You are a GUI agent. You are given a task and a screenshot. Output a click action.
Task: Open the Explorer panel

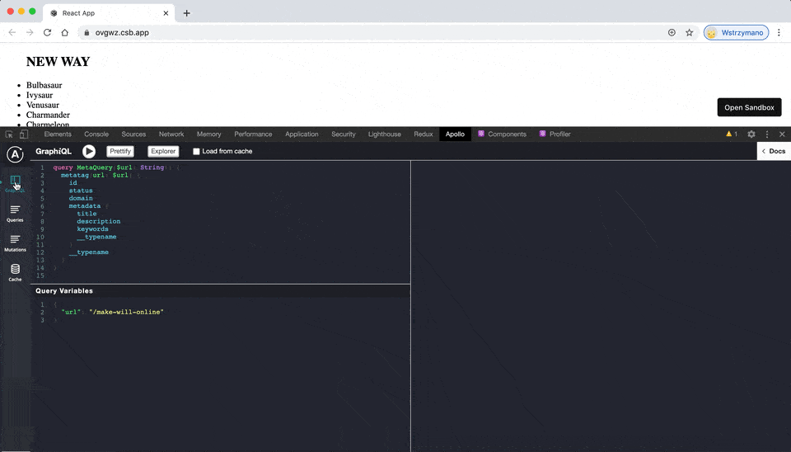pyautogui.click(x=163, y=151)
